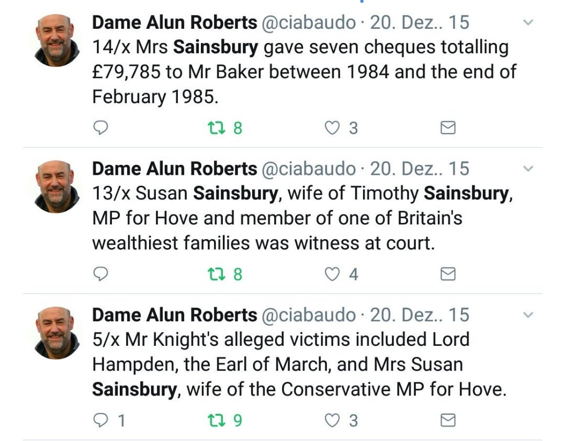Click the avatar beside the 5/x tweet
The width and height of the screenshot is (565, 441).
pyautogui.click(x=57, y=333)
